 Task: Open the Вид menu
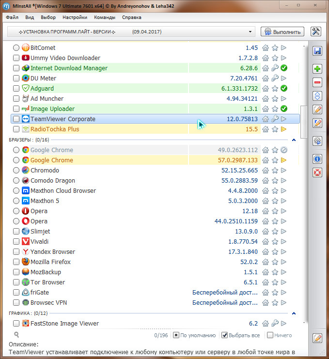[30, 17]
